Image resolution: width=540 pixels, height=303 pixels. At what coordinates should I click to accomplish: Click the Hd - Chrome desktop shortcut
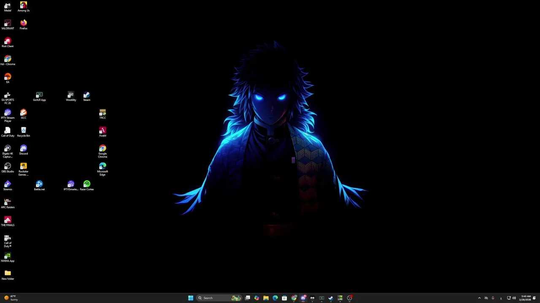[x=8, y=61]
